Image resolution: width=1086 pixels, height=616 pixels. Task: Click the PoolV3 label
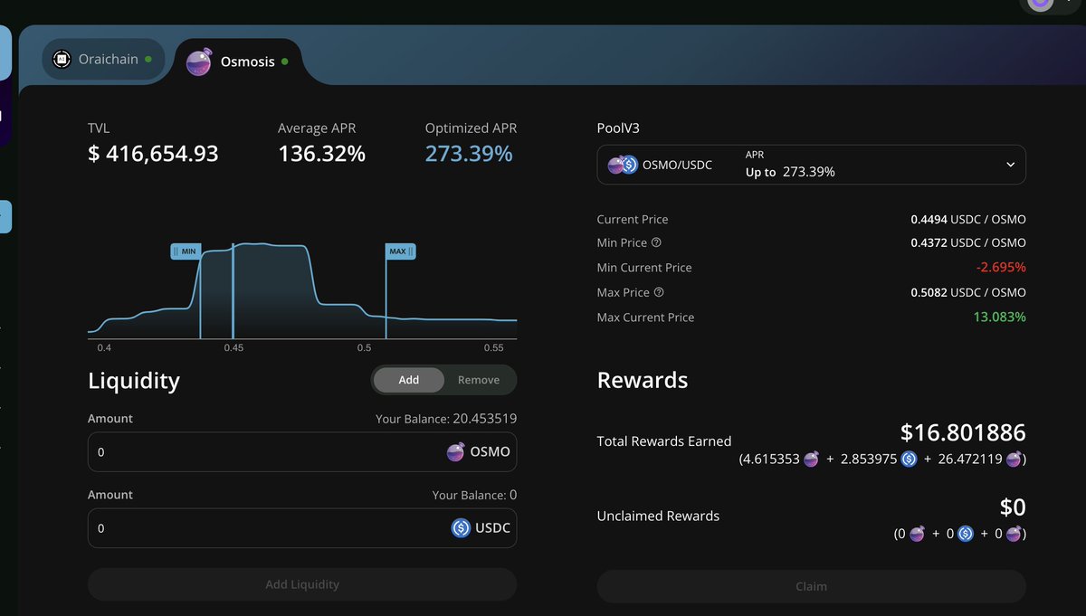[x=618, y=128]
